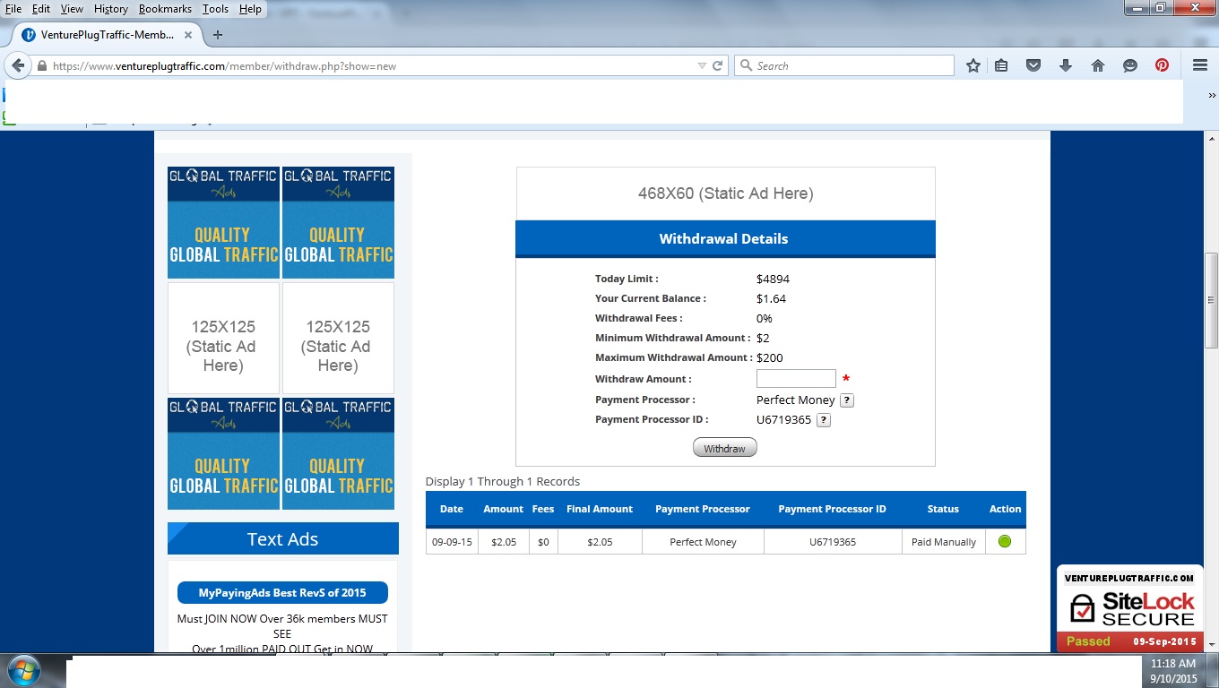
Task: Open a new tab with plus button
Action: [217, 35]
